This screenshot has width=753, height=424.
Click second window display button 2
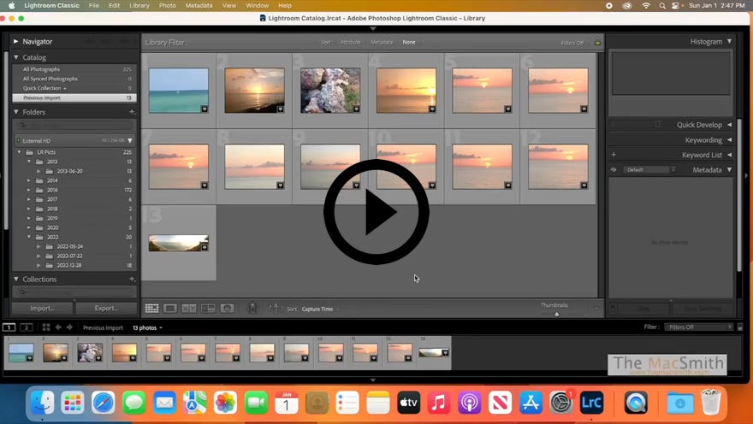(x=27, y=327)
